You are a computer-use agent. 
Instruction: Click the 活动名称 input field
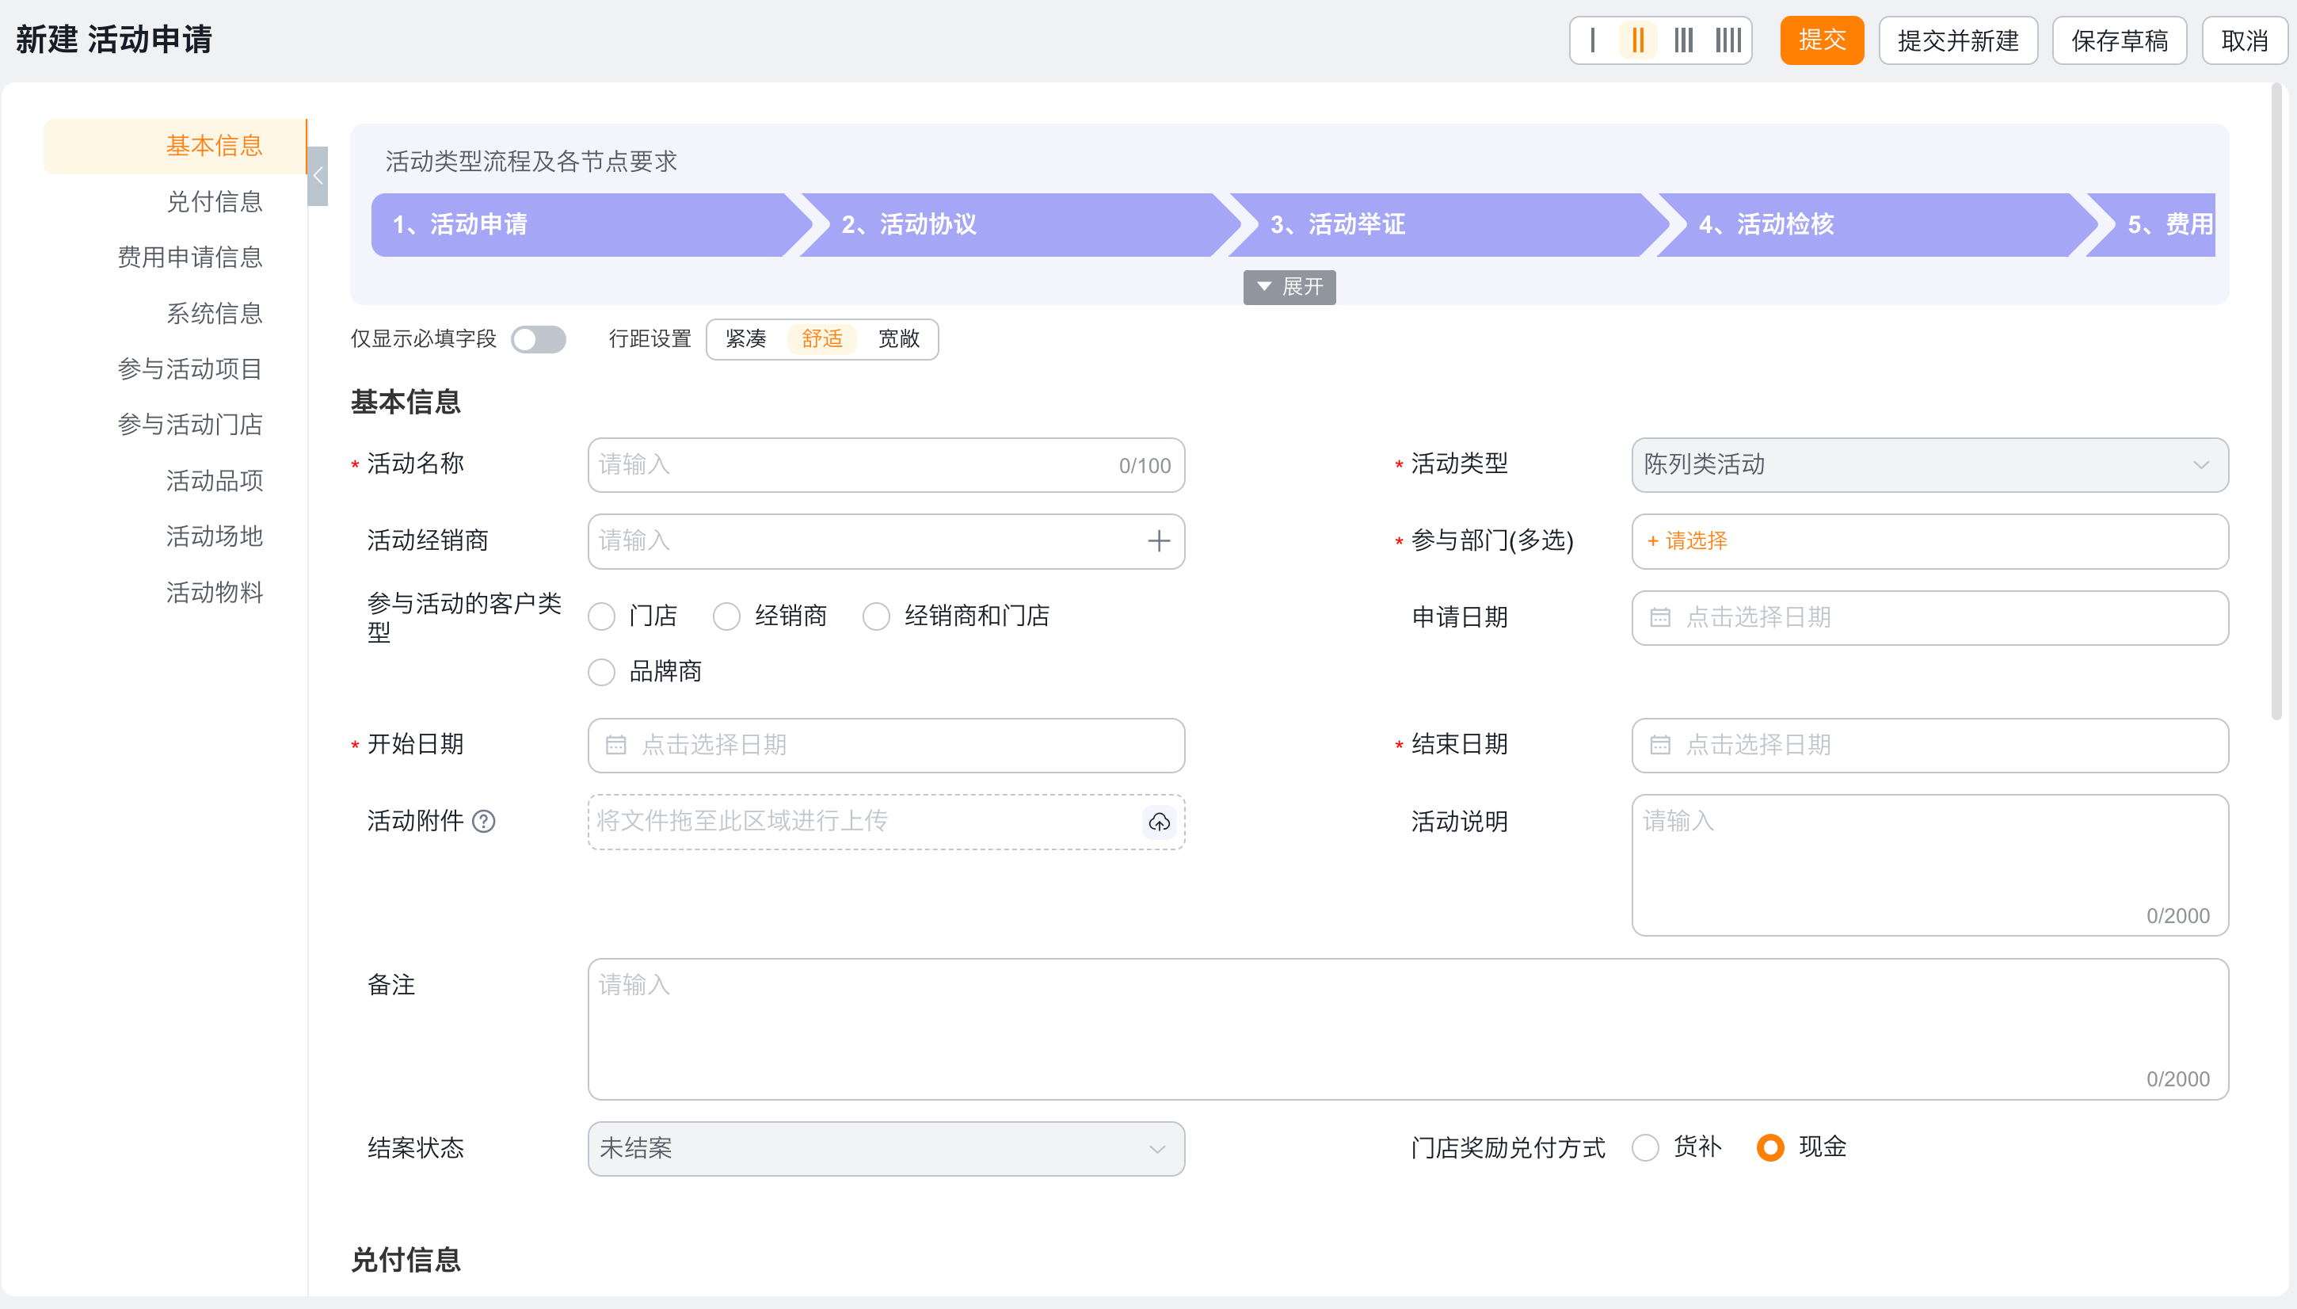click(854, 464)
